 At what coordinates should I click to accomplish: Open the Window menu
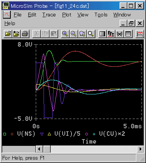pos(122,15)
